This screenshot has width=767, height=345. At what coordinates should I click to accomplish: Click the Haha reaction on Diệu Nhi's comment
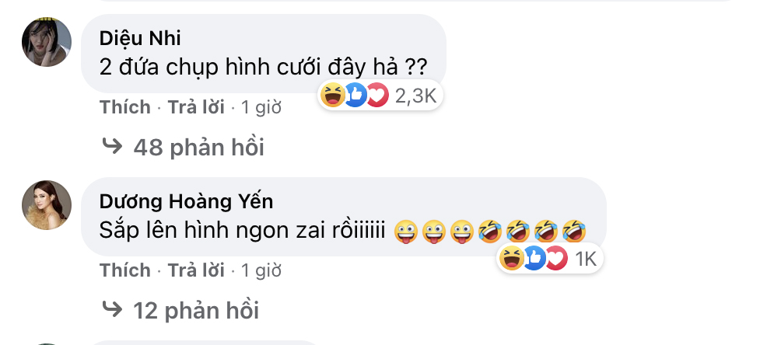tap(333, 96)
